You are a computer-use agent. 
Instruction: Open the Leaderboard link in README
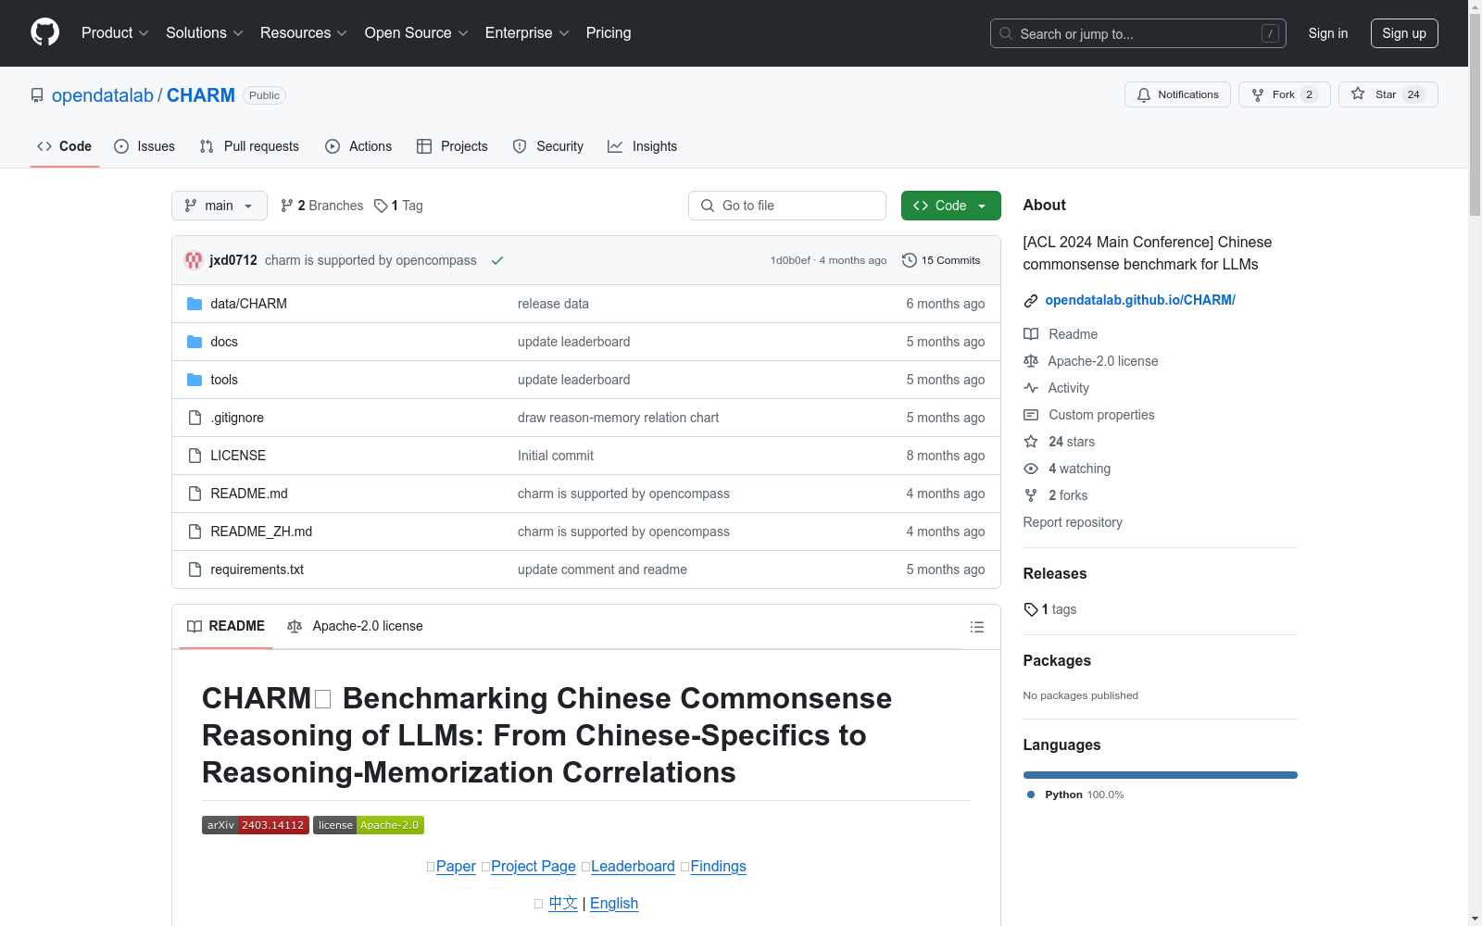pyautogui.click(x=633, y=866)
